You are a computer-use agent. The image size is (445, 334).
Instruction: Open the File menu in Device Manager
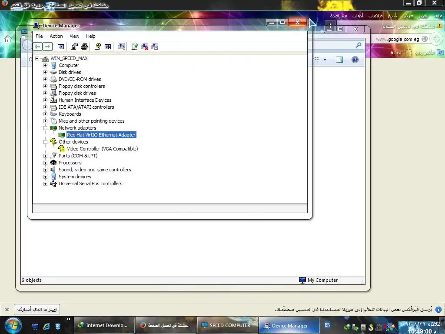pyautogui.click(x=39, y=36)
